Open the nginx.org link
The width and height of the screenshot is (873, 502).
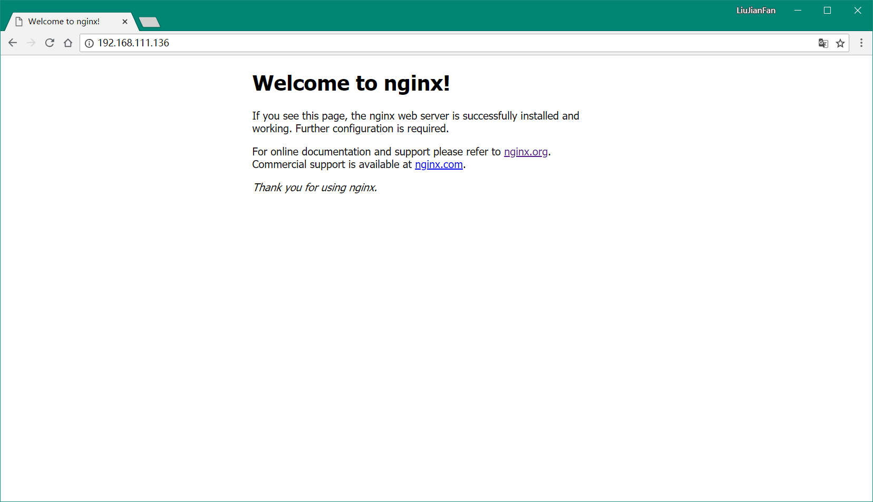coord(526,152)
